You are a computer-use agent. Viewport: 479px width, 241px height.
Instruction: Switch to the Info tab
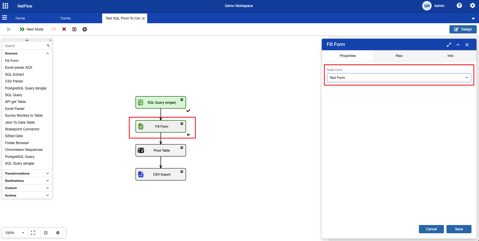pyautogui.click(x=450, y=56)
